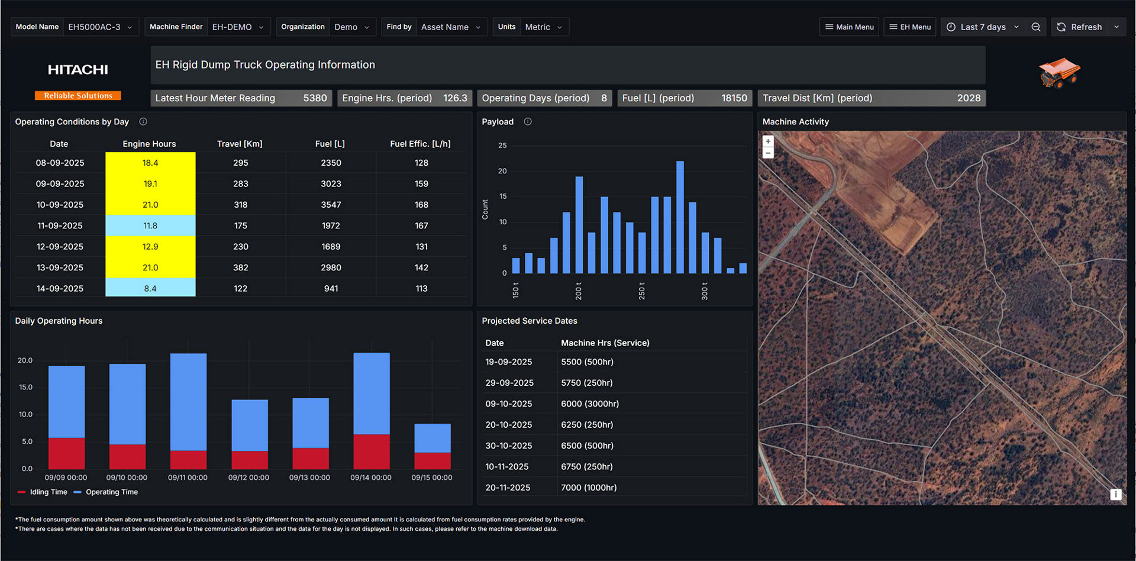Expand the Units Metric selector
The image size is (1136, 561).
pyautogui.click(x=543, y=27)
